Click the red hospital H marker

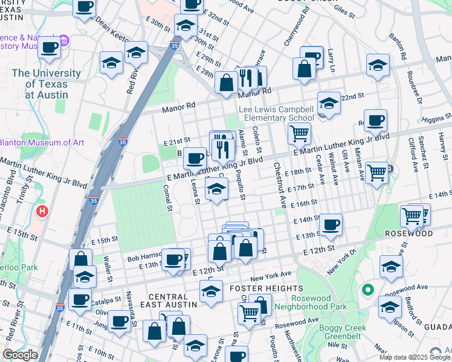point(42,212)
